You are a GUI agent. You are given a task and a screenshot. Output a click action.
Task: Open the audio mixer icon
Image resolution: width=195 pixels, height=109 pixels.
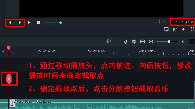point(134,41)
